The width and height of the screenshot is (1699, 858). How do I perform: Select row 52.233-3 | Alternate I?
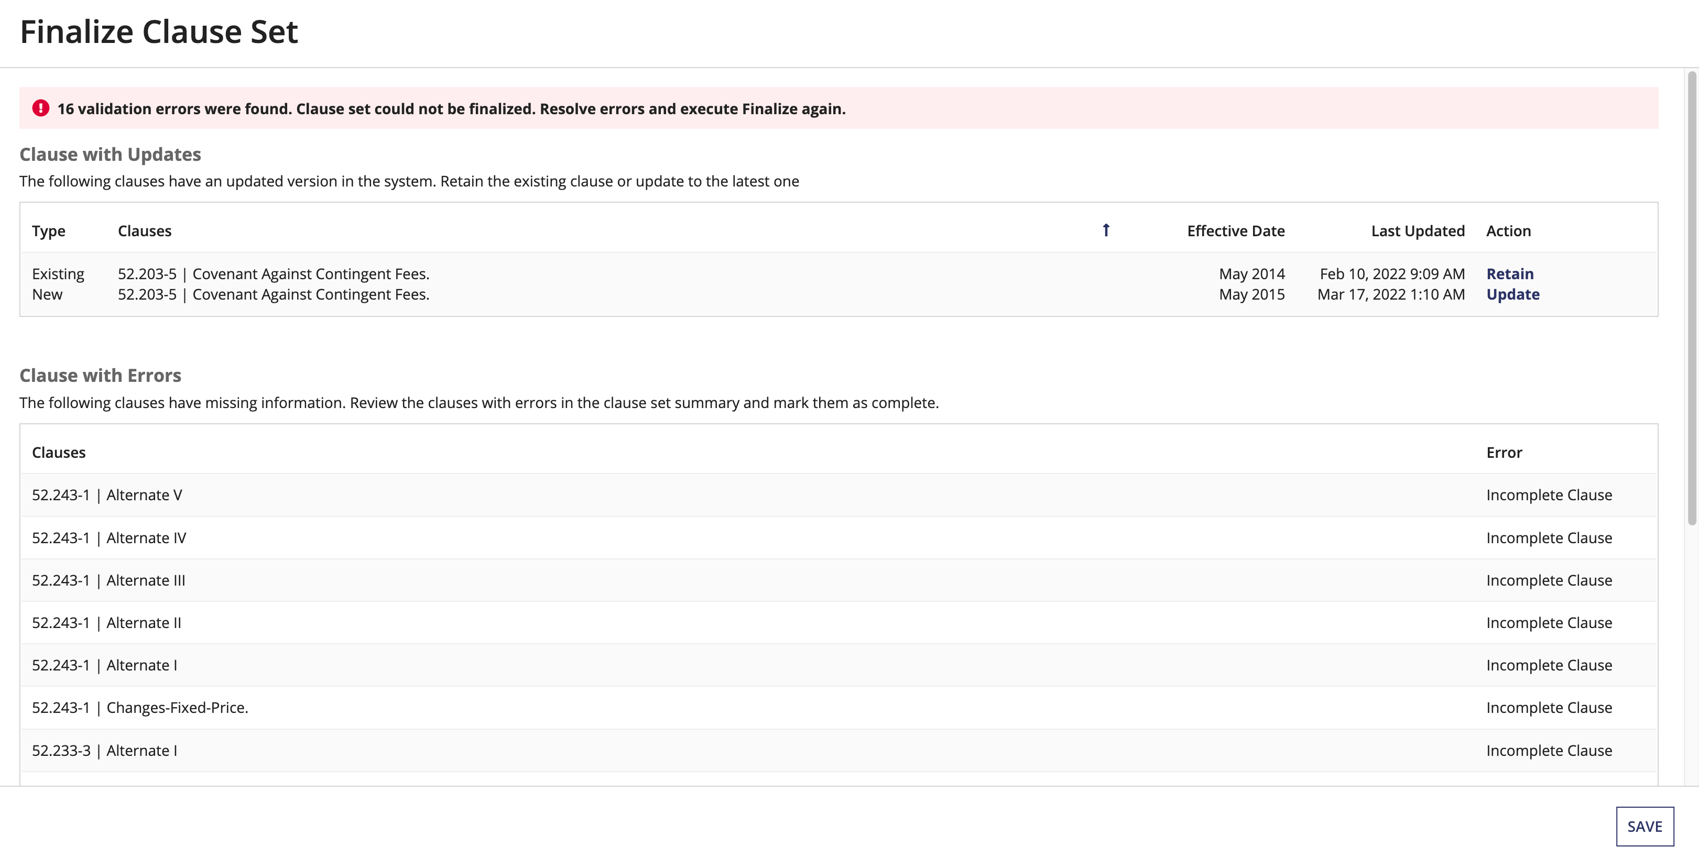tap(838, 751)
